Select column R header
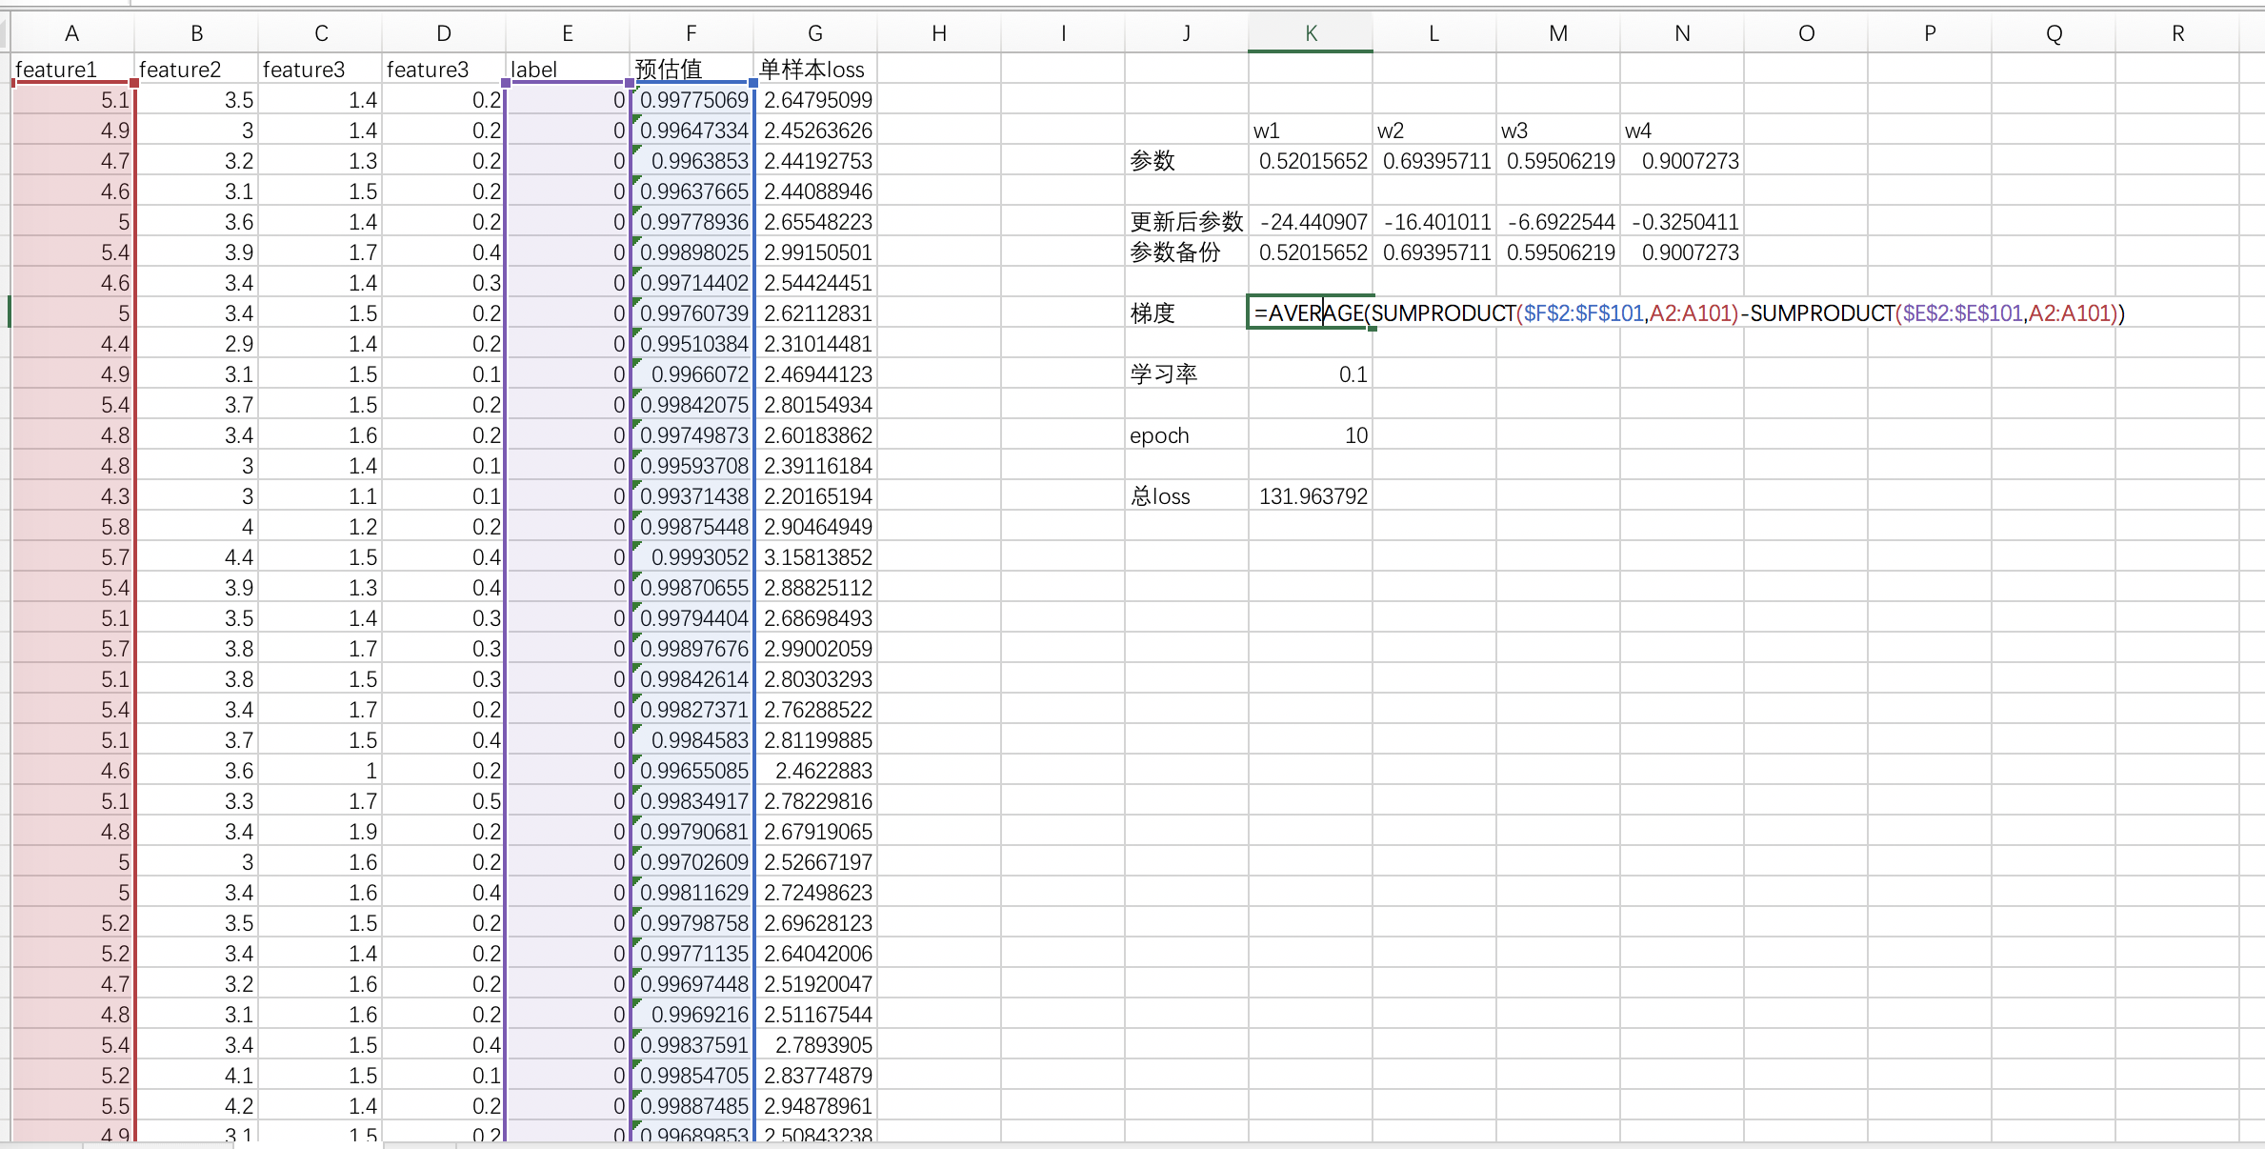2265x1149 pixels. click(2177, 33)
